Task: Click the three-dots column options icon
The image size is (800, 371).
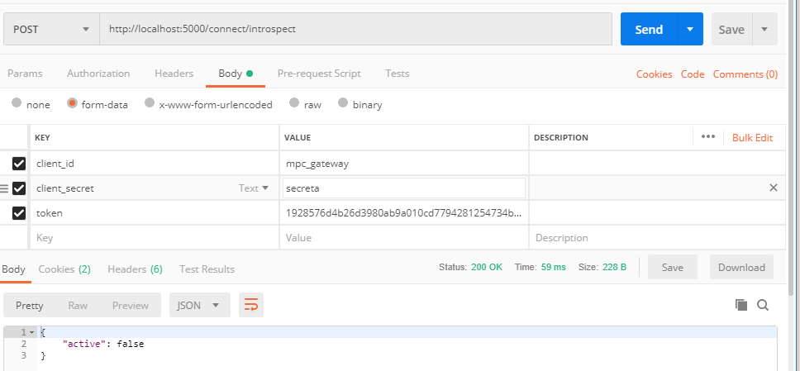Action: coord(707,137)
